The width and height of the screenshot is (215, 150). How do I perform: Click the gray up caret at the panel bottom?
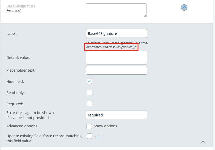pos(203,143)
